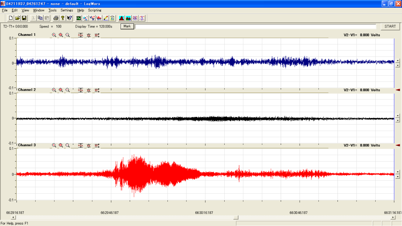Click the horizontal scrollbar thumb
Viewport: 402px width, 226px height.
coord(236,217)
